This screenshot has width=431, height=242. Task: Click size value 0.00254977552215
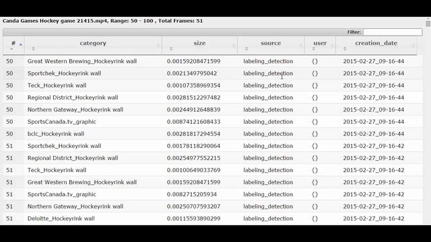coord(193,158)
